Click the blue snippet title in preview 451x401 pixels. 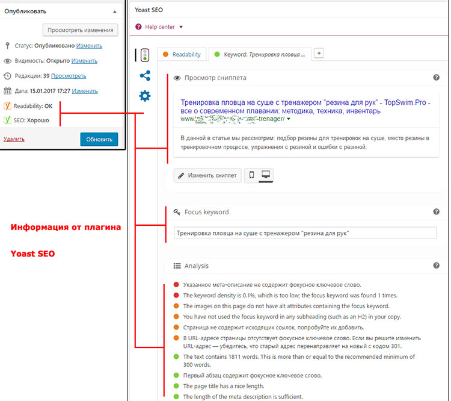pyautogui.click(x=305, y=107)
